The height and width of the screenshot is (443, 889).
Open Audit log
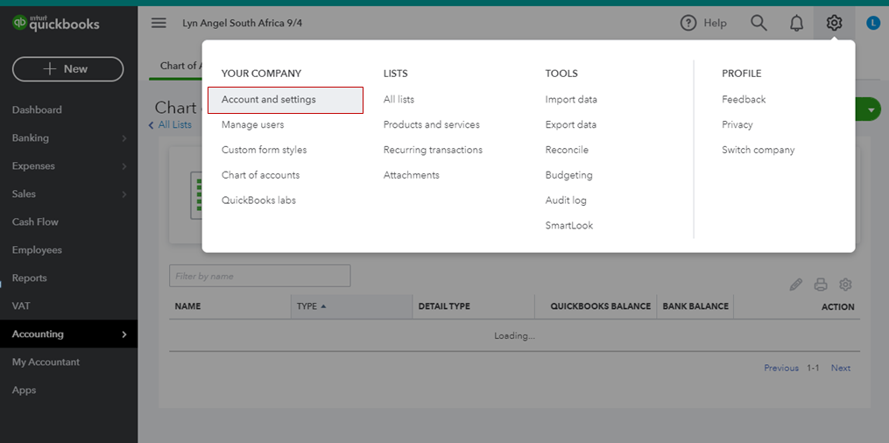[x=566, y=200]
